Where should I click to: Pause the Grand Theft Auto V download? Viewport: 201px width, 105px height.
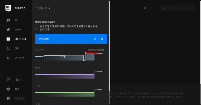coord(102,39)
